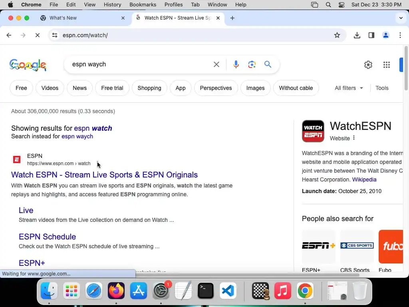Clear the Google search box text

point(216,64)
